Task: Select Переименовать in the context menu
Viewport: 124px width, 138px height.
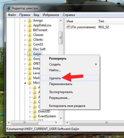Action: pyautogui.click(x=70, y=84)
